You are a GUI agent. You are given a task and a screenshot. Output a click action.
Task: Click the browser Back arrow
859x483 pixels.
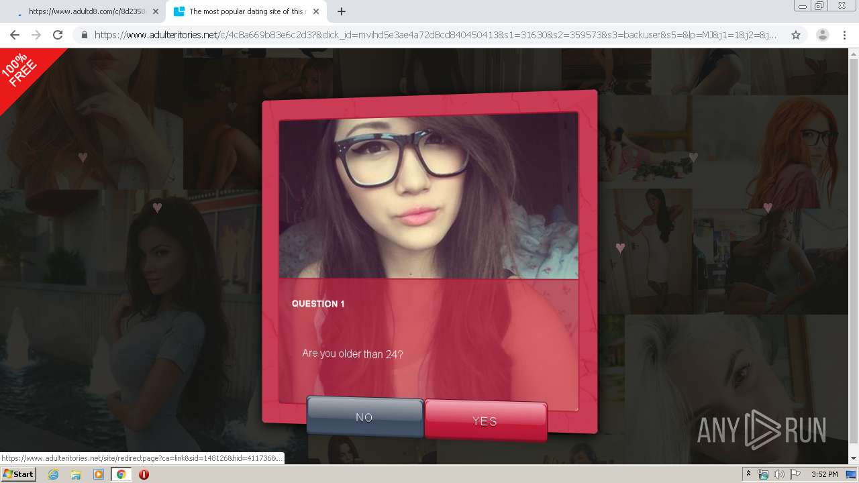[x=14, y=35]
